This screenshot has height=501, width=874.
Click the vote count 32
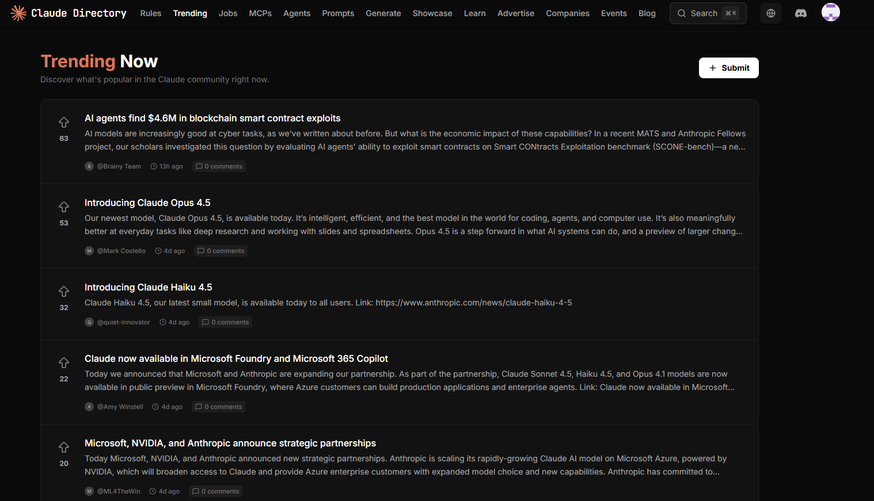pyautogui.click(x=64, y=308)
